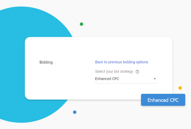Image resolution: width=191 pixels, height=129 pixels.
Task: Click the underline of the bid strategy selector
Action: [x=126, y=83]
